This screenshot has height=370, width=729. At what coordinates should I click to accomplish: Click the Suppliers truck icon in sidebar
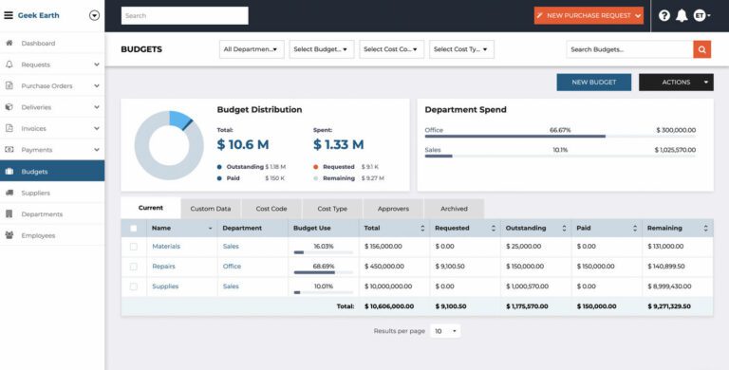(x=9, y=193)
